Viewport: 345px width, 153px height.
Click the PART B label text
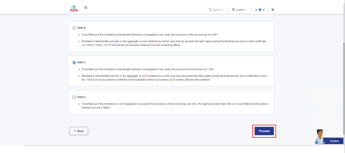point(81,28)
